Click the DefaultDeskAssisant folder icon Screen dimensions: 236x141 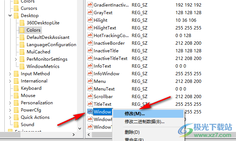(x=22, y=37)
